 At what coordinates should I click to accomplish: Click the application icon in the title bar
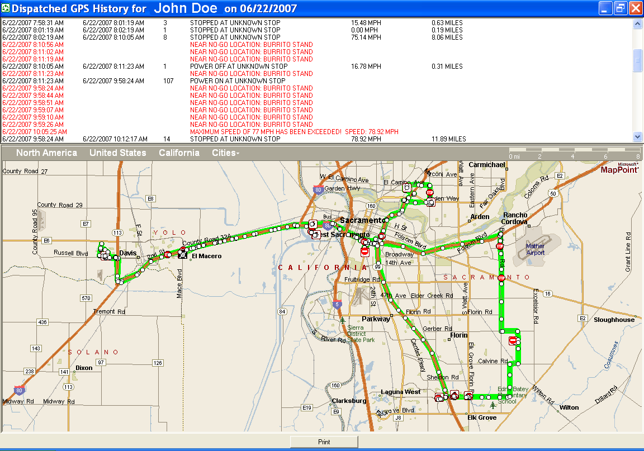pos(6,8)
